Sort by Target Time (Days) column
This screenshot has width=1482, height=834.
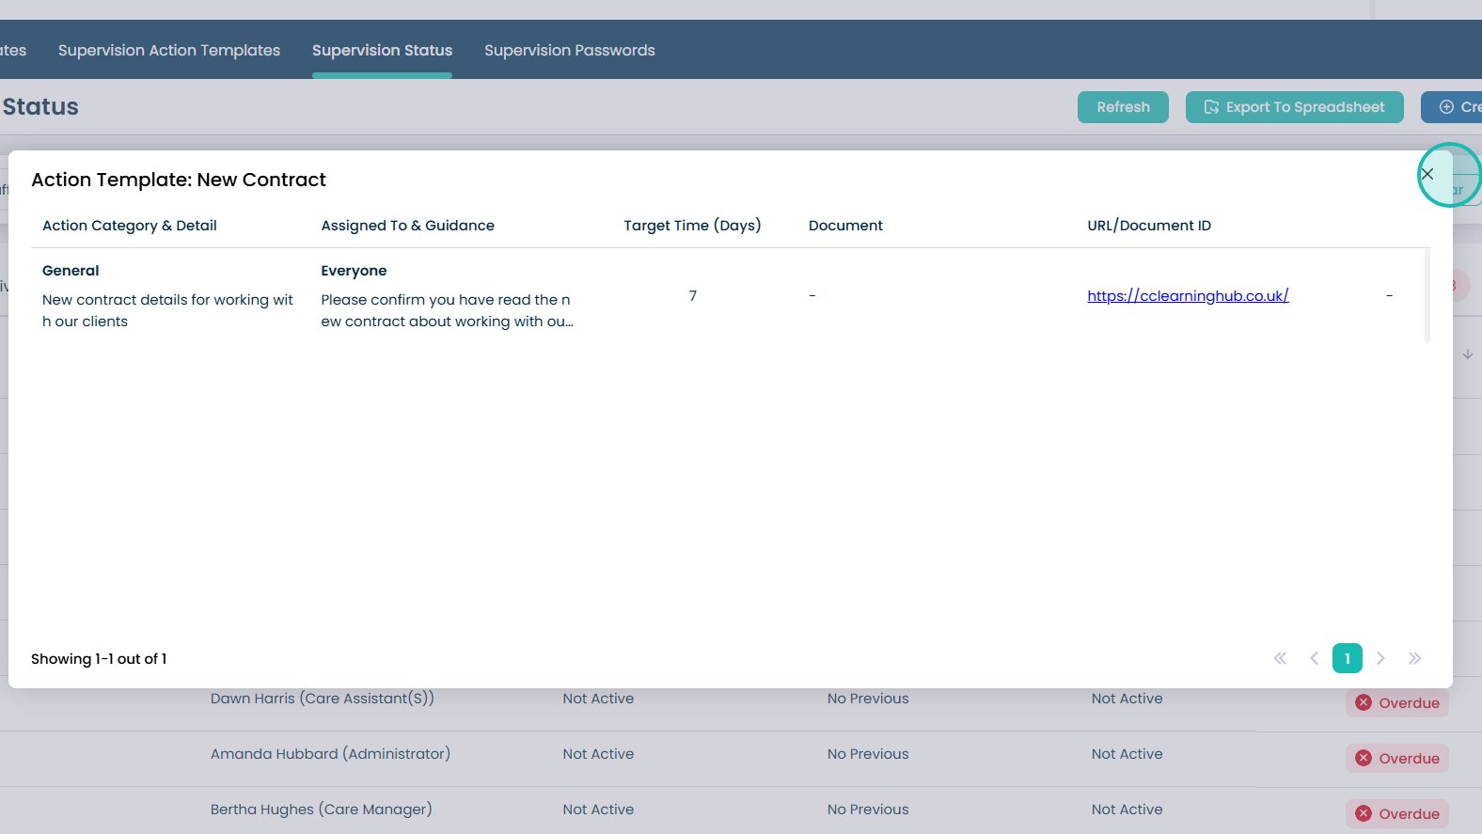pyautogui.click(x=692, y=226)
